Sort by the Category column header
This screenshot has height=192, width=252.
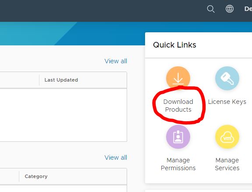coord(36,176)
